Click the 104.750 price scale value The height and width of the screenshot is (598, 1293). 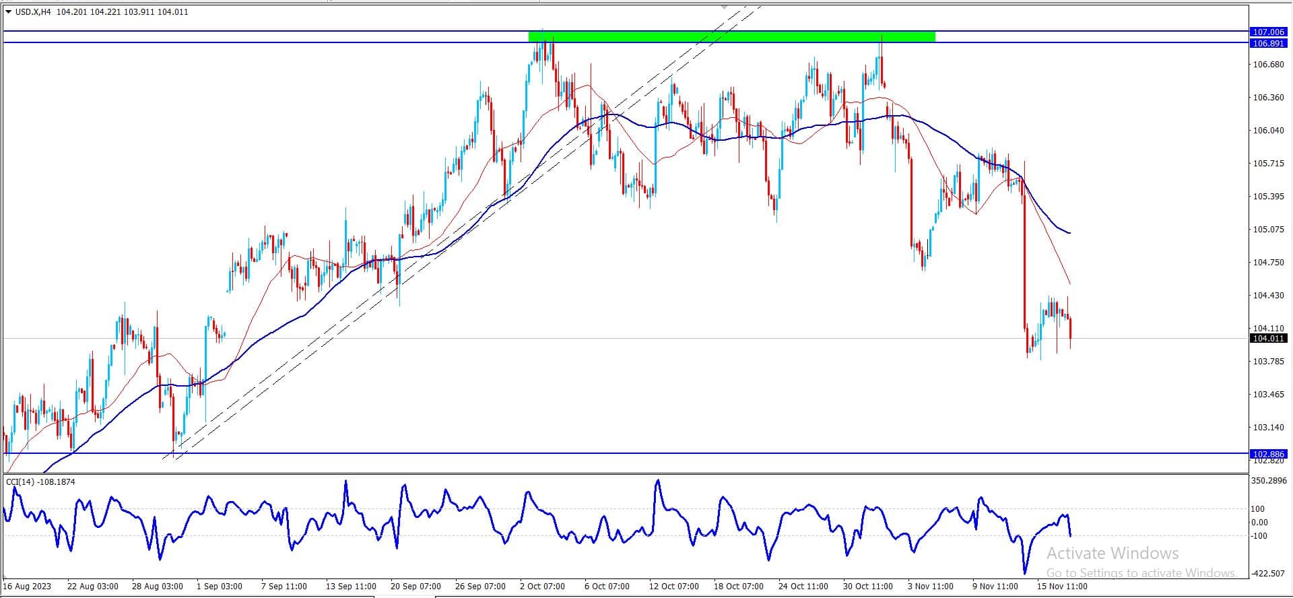pyautogui.click(x=1268, y=262)
